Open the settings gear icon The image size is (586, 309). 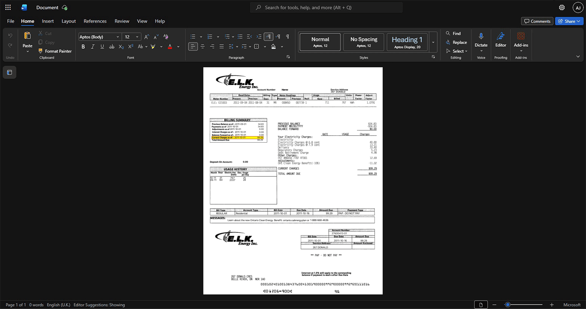tap(562, 7)
